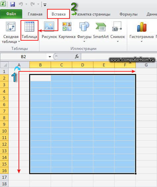Expand the Снимок dropdown arrow
Screen dimensions: 157x187
tap(118, 42)
